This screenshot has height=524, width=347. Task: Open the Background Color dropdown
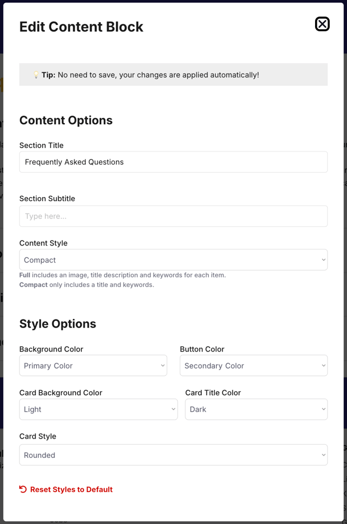[93, 366]
